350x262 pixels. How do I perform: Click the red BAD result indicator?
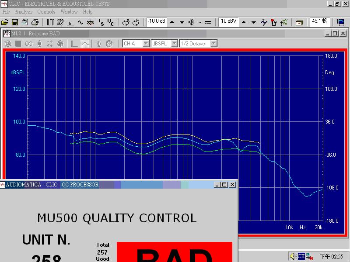tap(174, 252)
